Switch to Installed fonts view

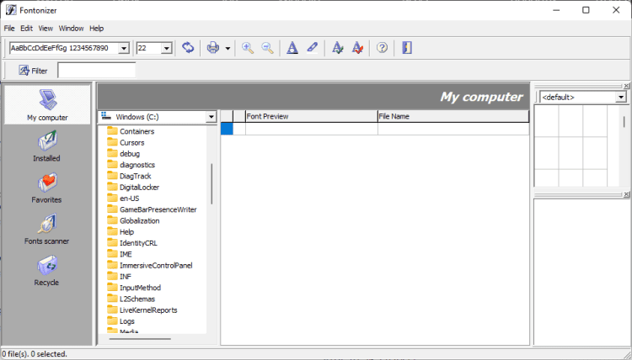[46, 146]
